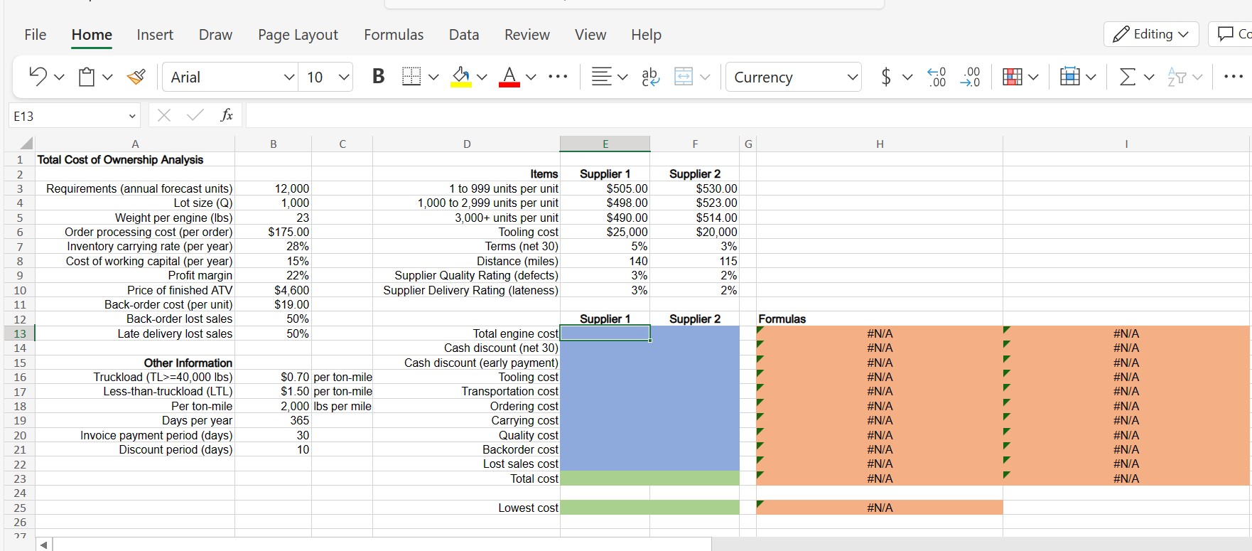Click the Supplier 2 tooling cost $20,000 cell
Image resolution: width=1252 pixels, height=551 pixels.
click(x=695, y=232)
